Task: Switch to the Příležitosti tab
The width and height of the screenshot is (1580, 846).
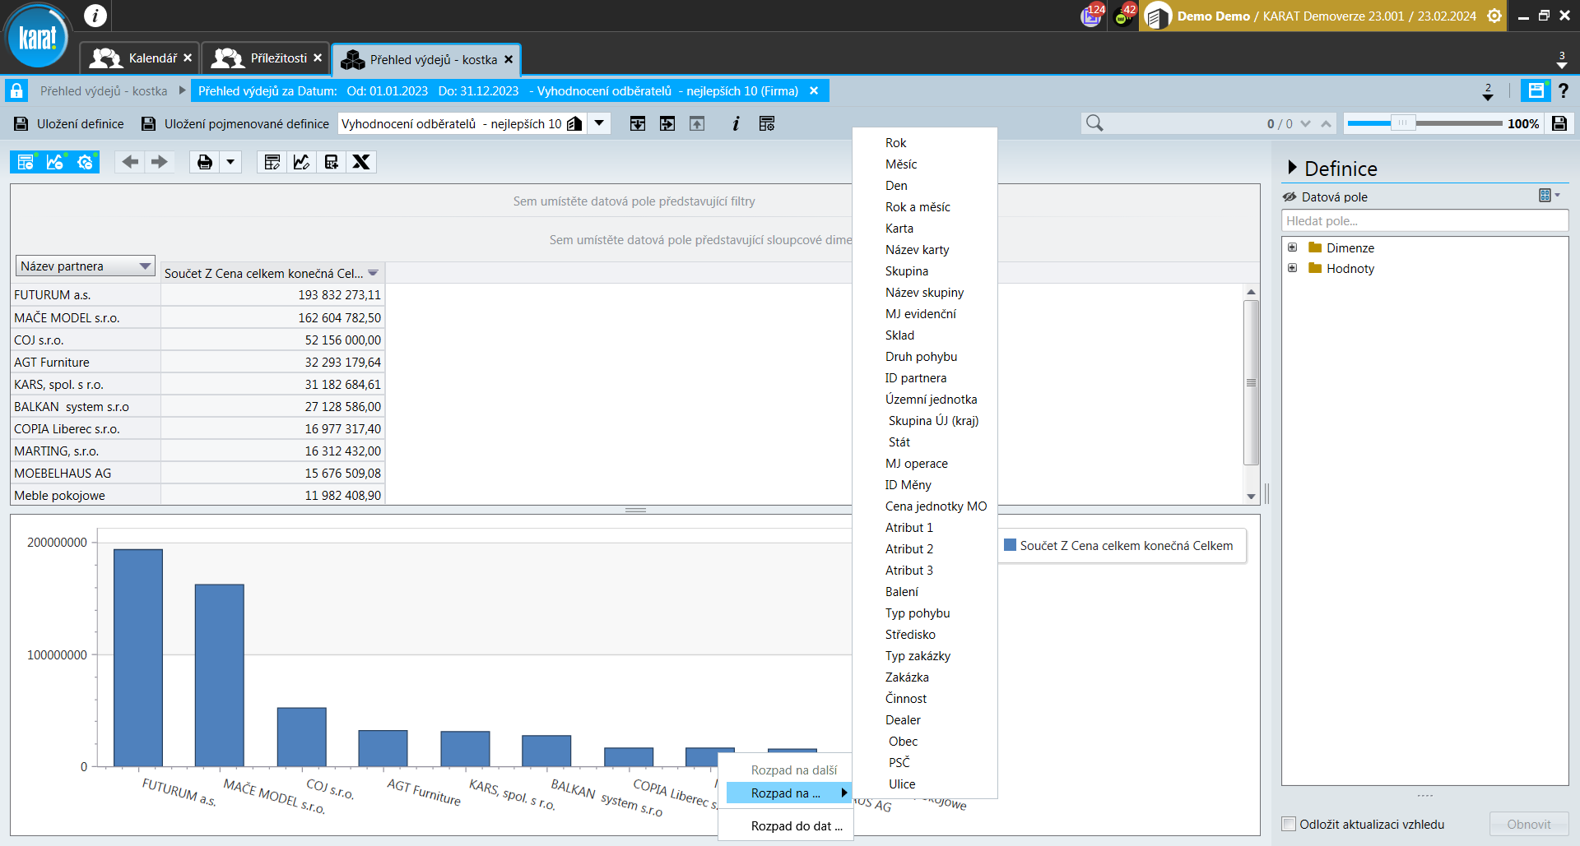Action: [266, 58]
